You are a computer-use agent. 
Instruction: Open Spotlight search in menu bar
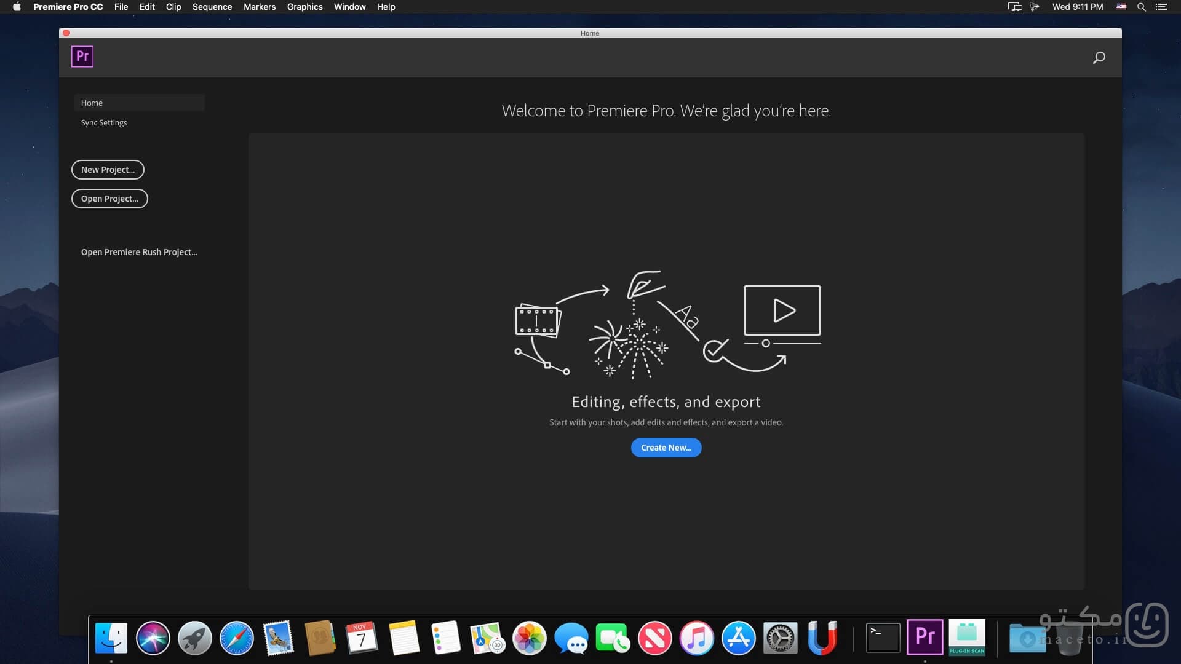tap(1141, 7)
